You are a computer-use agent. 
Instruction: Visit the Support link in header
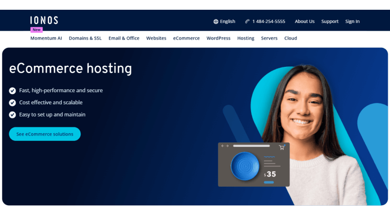coord(330,21)
